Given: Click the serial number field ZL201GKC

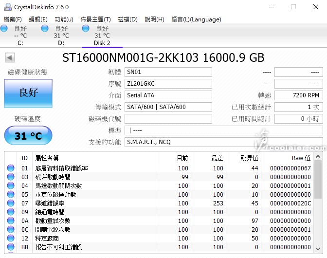Looking at the screenshot, I should coord(168,84).
